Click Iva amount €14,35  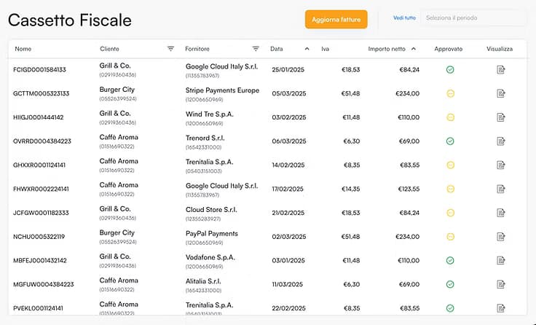pos(351,189)
